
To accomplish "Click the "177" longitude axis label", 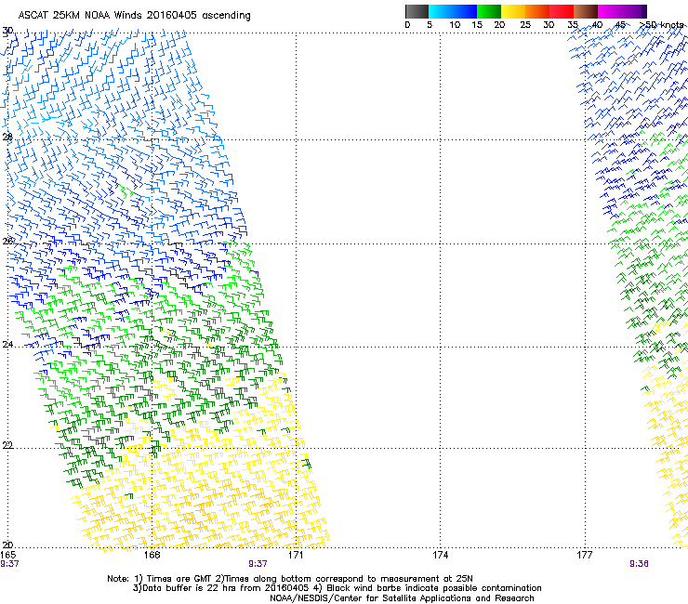I will point(585,555).
